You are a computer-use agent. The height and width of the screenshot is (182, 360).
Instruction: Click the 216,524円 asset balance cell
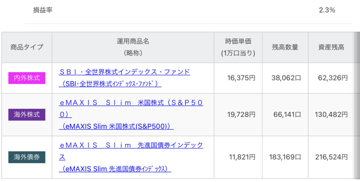(x=331, y=157)
